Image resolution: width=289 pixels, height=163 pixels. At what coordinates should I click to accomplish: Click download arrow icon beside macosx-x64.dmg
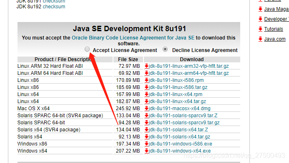(x=147, y=109)
